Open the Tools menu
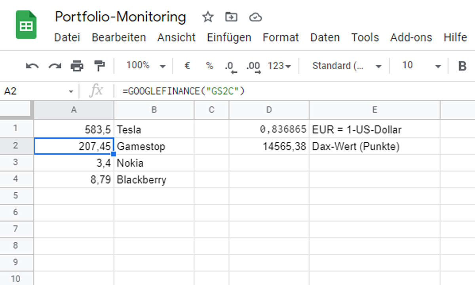This screenshot has width=475, height=285. (365, 38)
